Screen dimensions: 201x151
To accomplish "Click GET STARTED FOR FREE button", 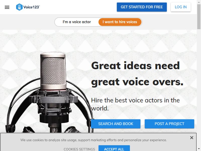I will (x=142, y=7).
